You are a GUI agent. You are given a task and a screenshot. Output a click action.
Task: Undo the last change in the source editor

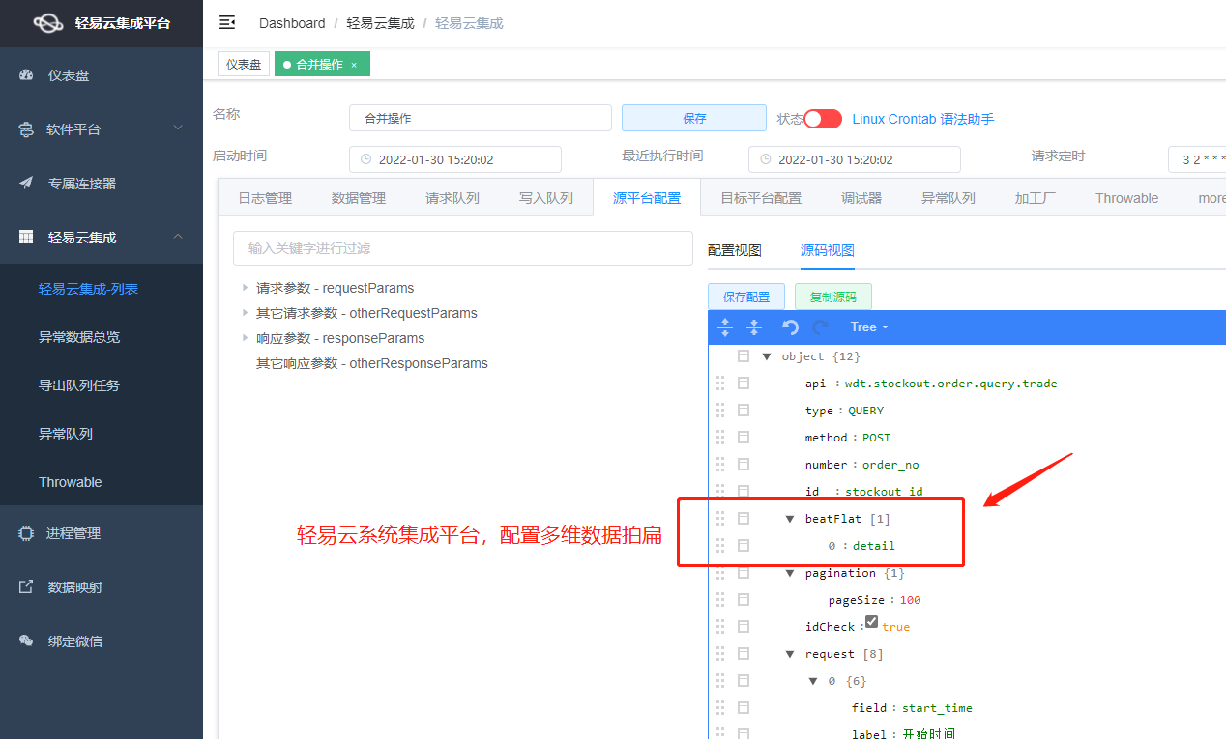(789, 327)
